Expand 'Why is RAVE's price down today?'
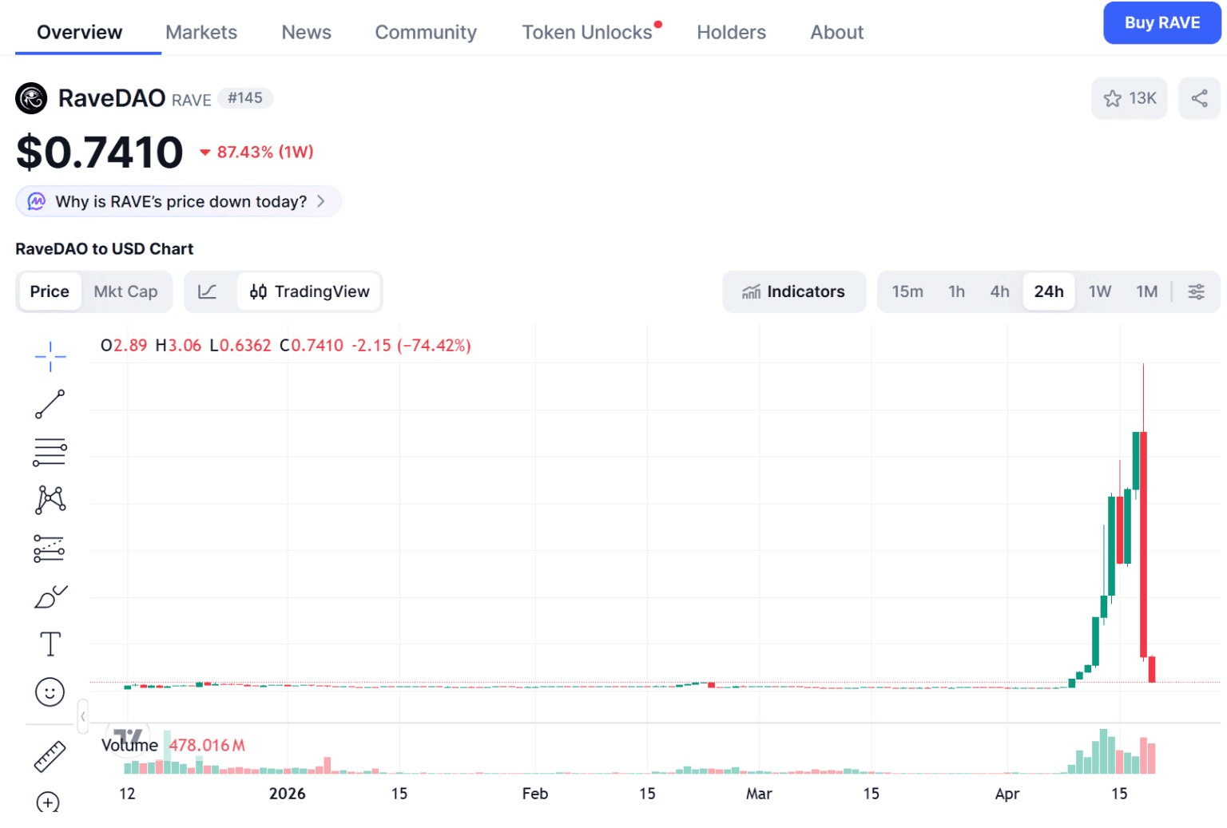This screenshot has width=1227, height=828. coord(179,201)
